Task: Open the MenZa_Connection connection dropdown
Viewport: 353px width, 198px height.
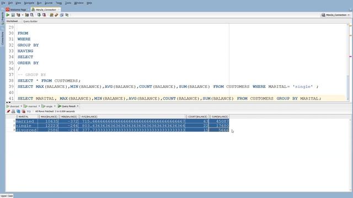Action: 336,15
